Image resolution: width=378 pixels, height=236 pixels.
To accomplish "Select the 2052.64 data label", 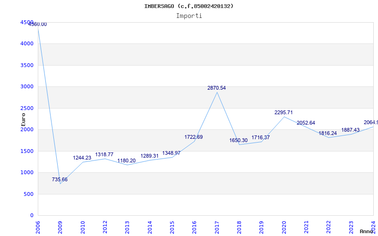I will pyautogui.click(x=306, y=123).
